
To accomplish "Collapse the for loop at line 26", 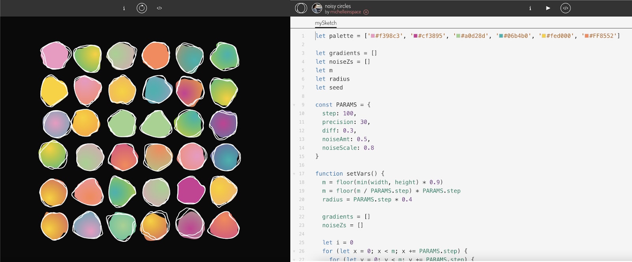I will point(294,251).
